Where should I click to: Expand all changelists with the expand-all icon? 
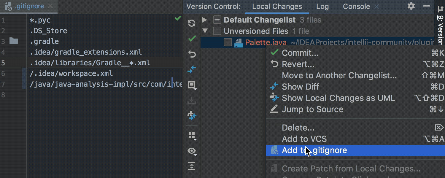pyautogui.click(x=192, y=166)
